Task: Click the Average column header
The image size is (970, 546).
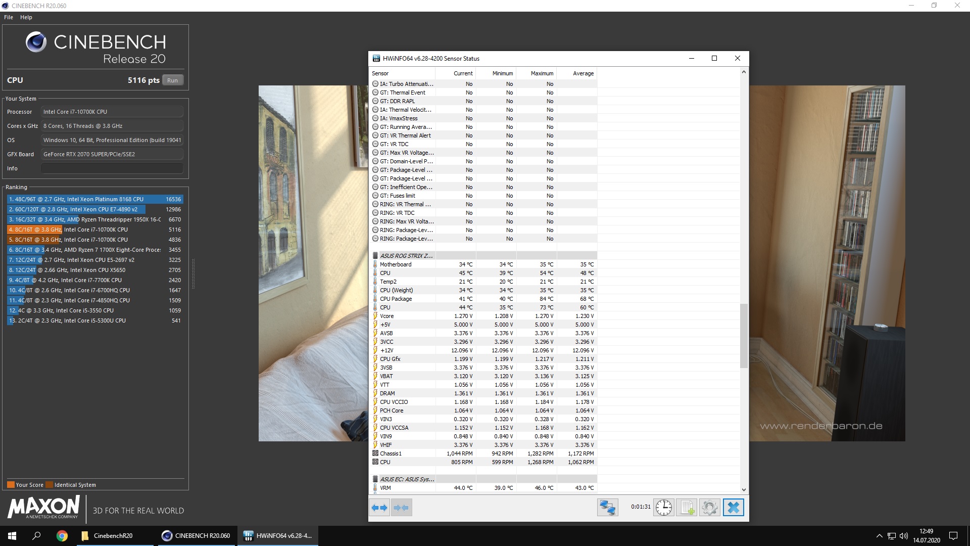Action: click(x=577, y=73)
